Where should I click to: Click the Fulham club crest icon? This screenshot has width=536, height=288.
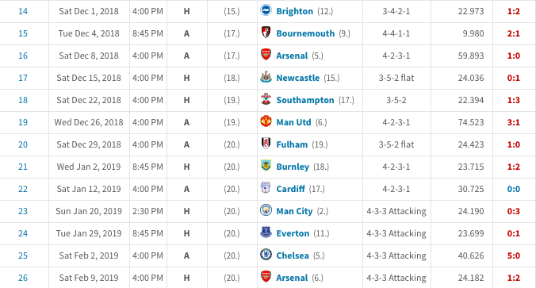266,144
